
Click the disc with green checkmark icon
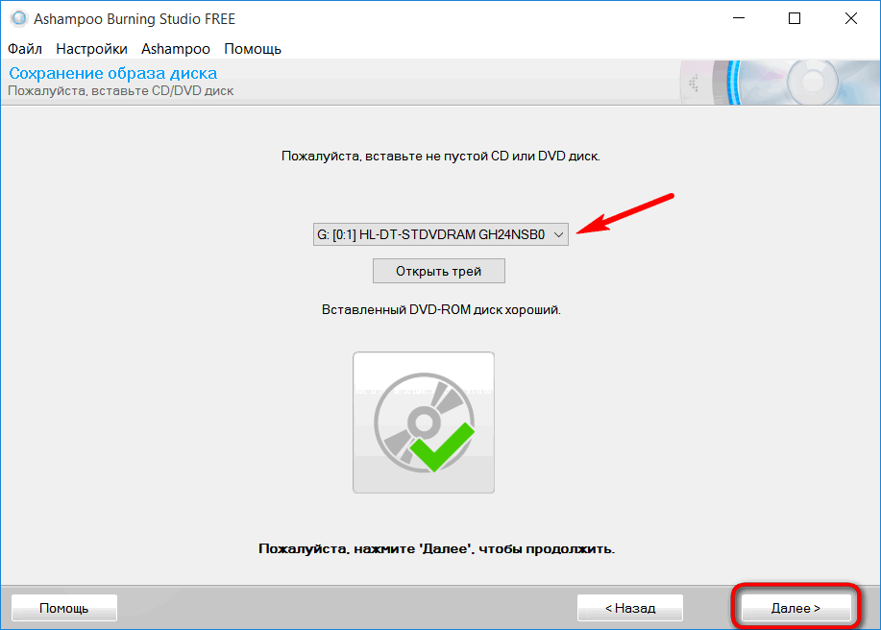pyautogui.click(x=425, y=423)
